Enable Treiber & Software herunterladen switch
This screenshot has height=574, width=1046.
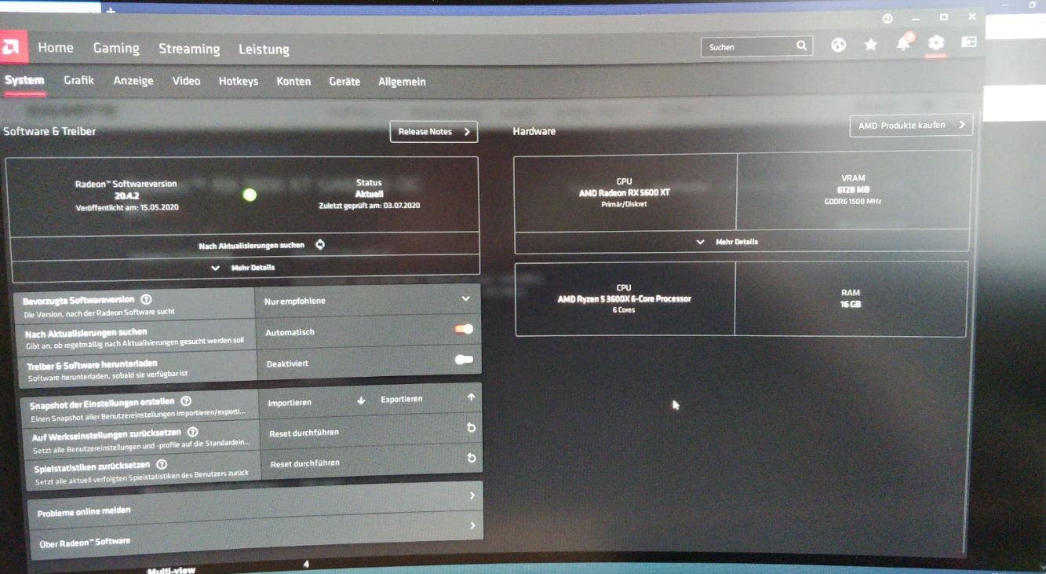click(464, 360)
